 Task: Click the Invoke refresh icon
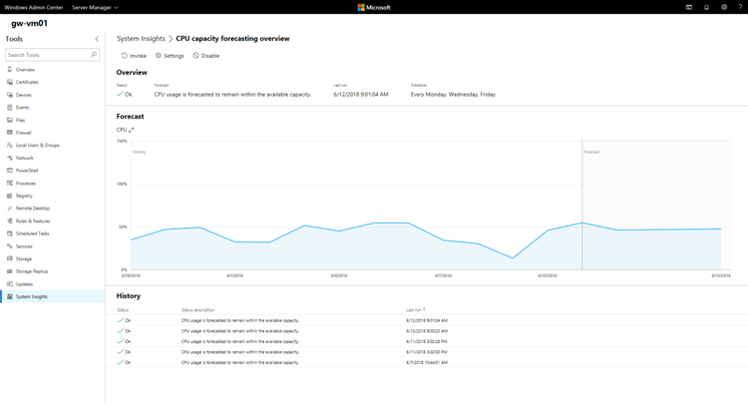124,56
